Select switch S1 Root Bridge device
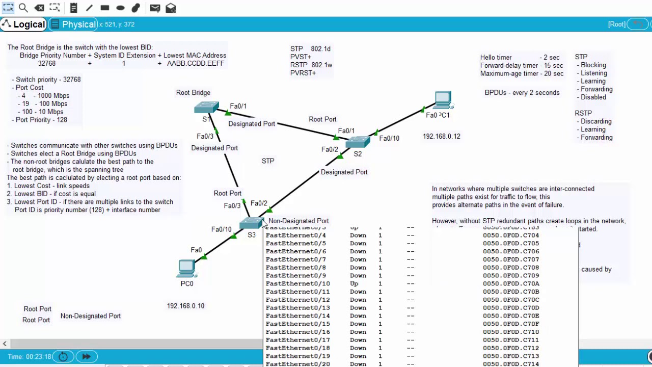652x367 pixels. (206, 108)
